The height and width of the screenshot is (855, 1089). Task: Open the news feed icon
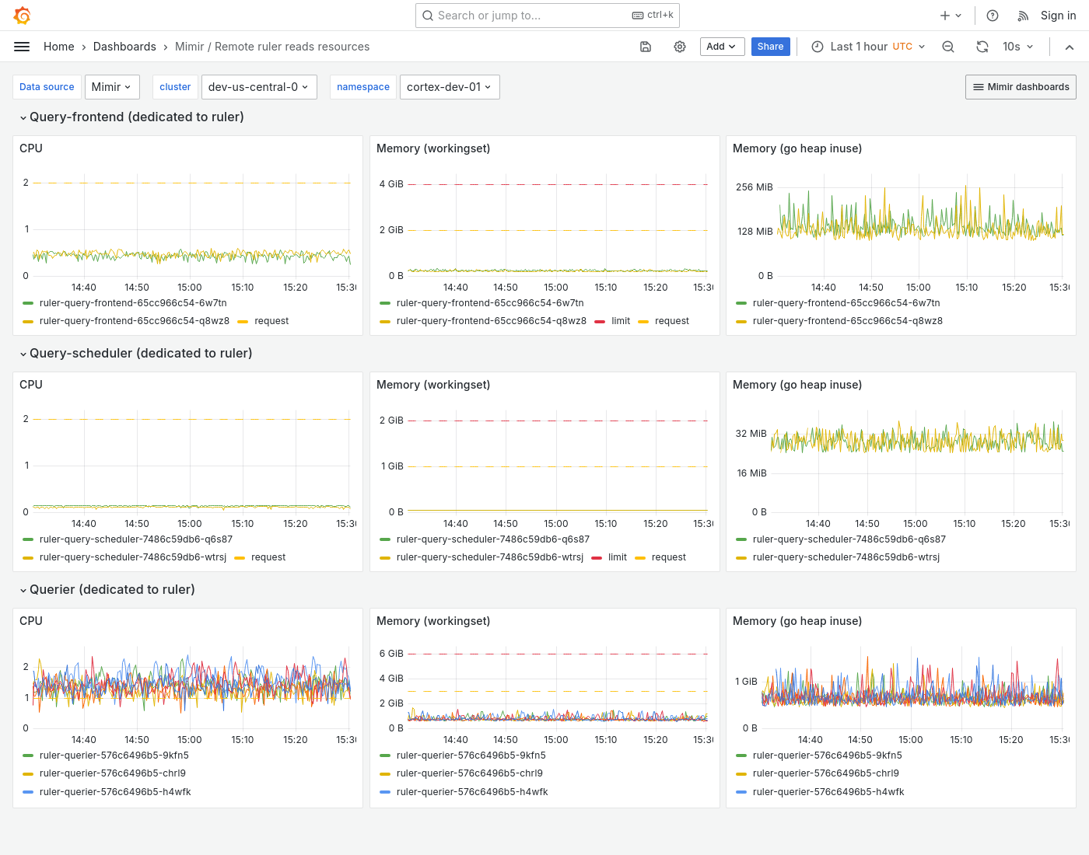tap(1021, 15)
